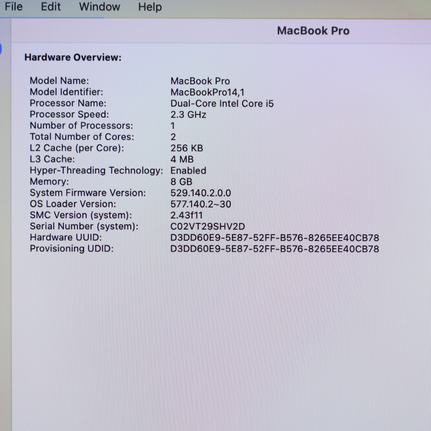The image size is (431, 431).
Task: Open the Help menu
Action: 150,7
